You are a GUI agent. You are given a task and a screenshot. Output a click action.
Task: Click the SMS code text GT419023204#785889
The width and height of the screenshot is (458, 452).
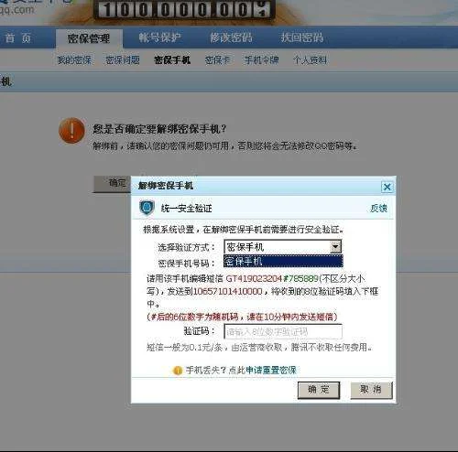272,278
